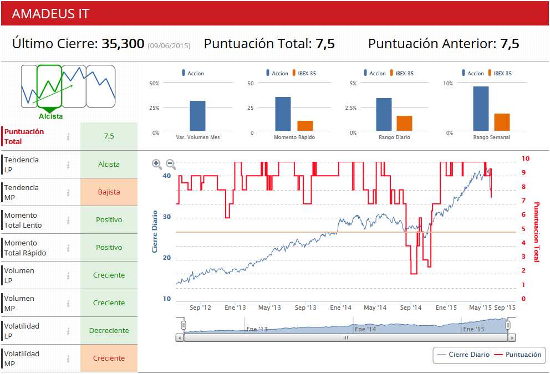Click the navigator horizontal scrollbar thumb
This screenshot has width=550, height=374.
tap(345, 338)
